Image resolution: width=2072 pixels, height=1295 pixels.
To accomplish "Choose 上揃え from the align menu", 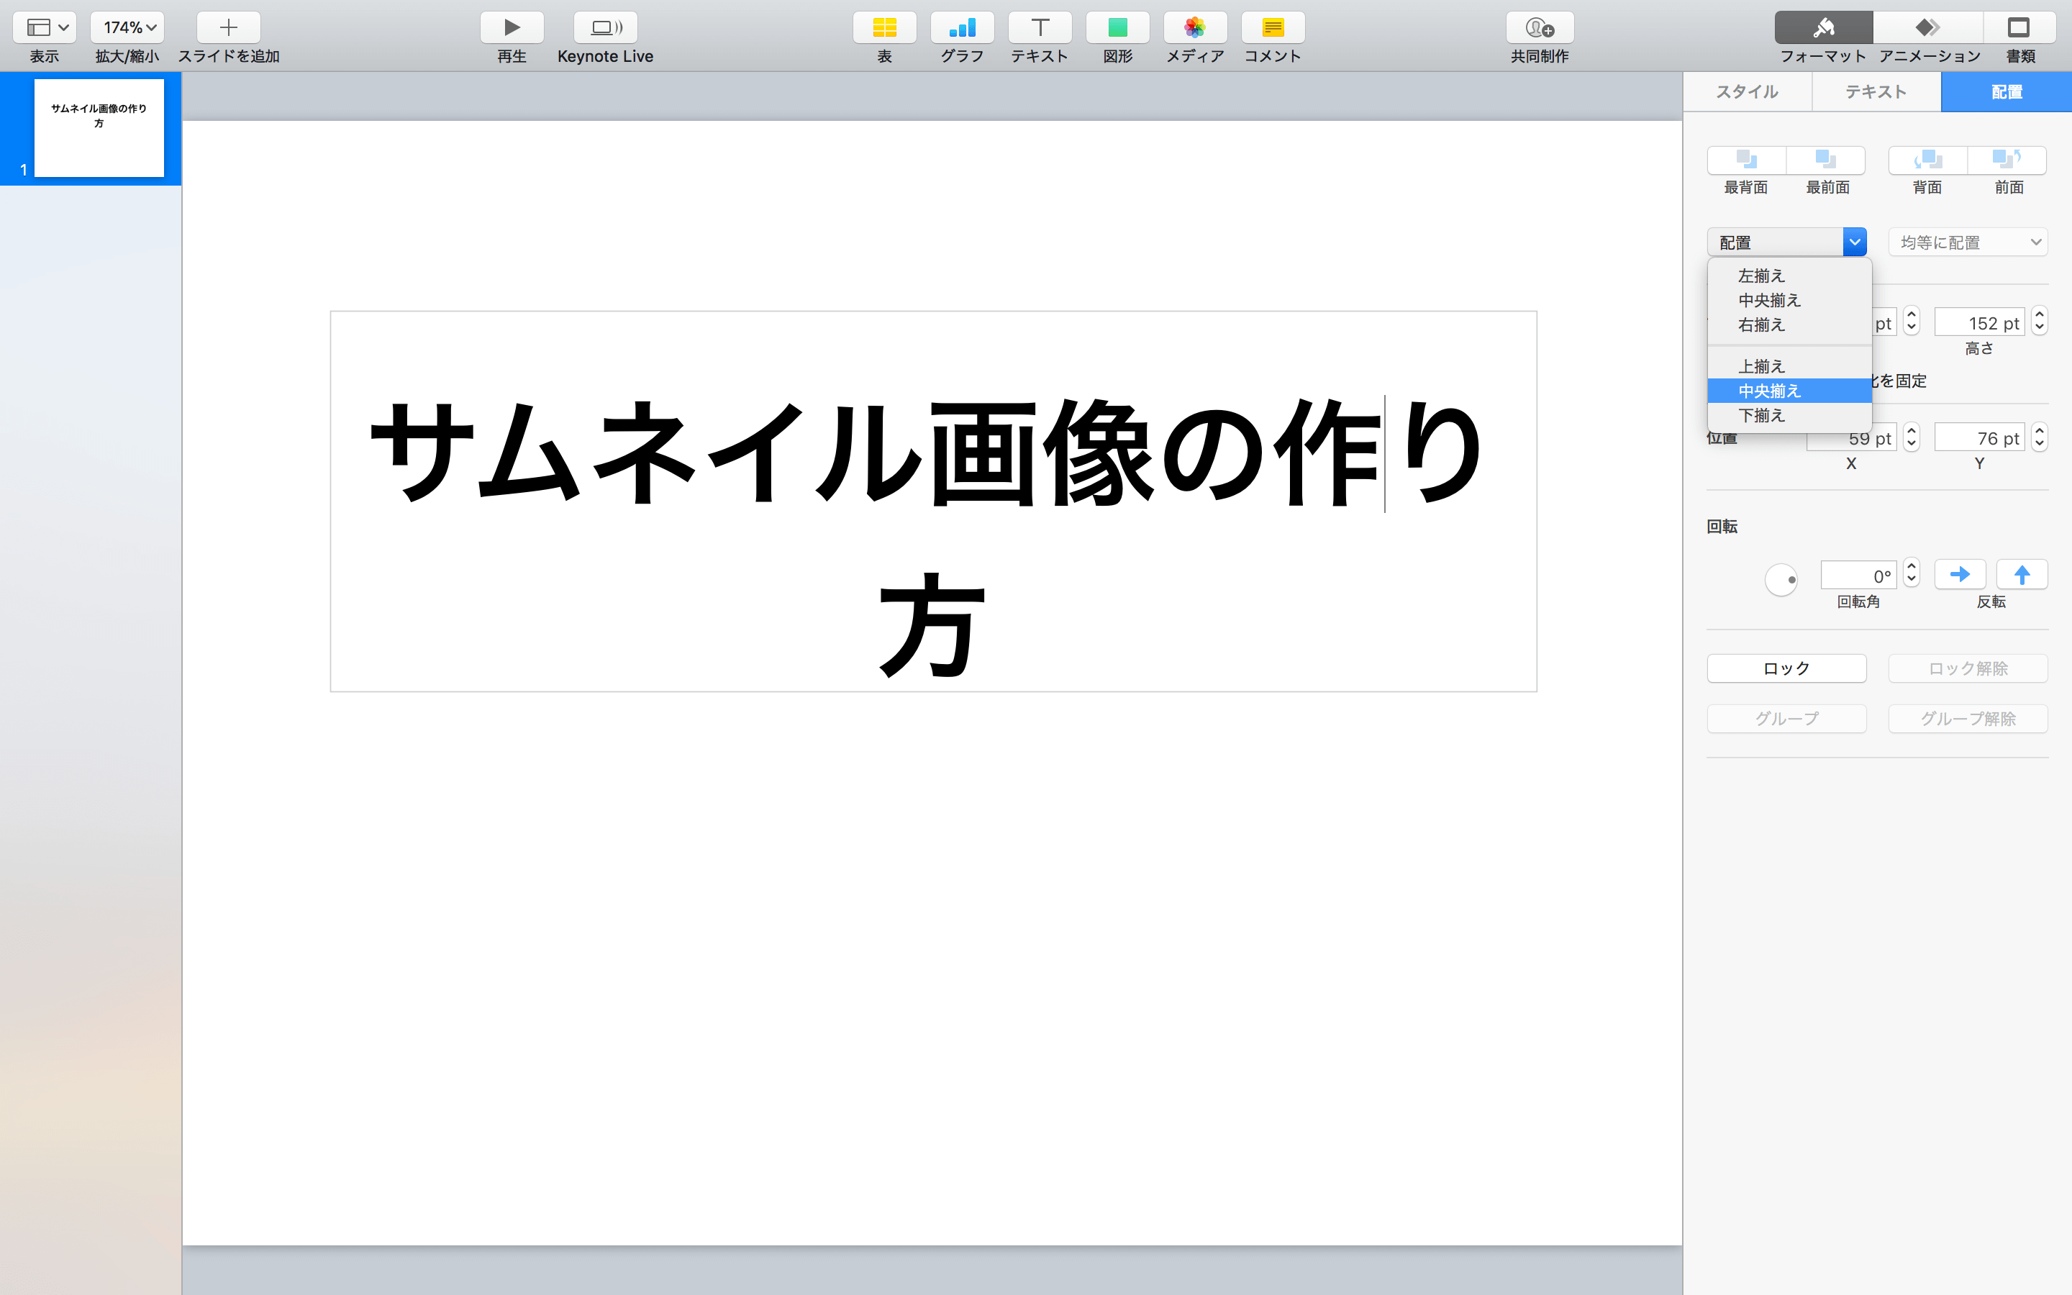I will [1789, 367].
